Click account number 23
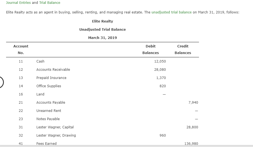 coord(21,119)
